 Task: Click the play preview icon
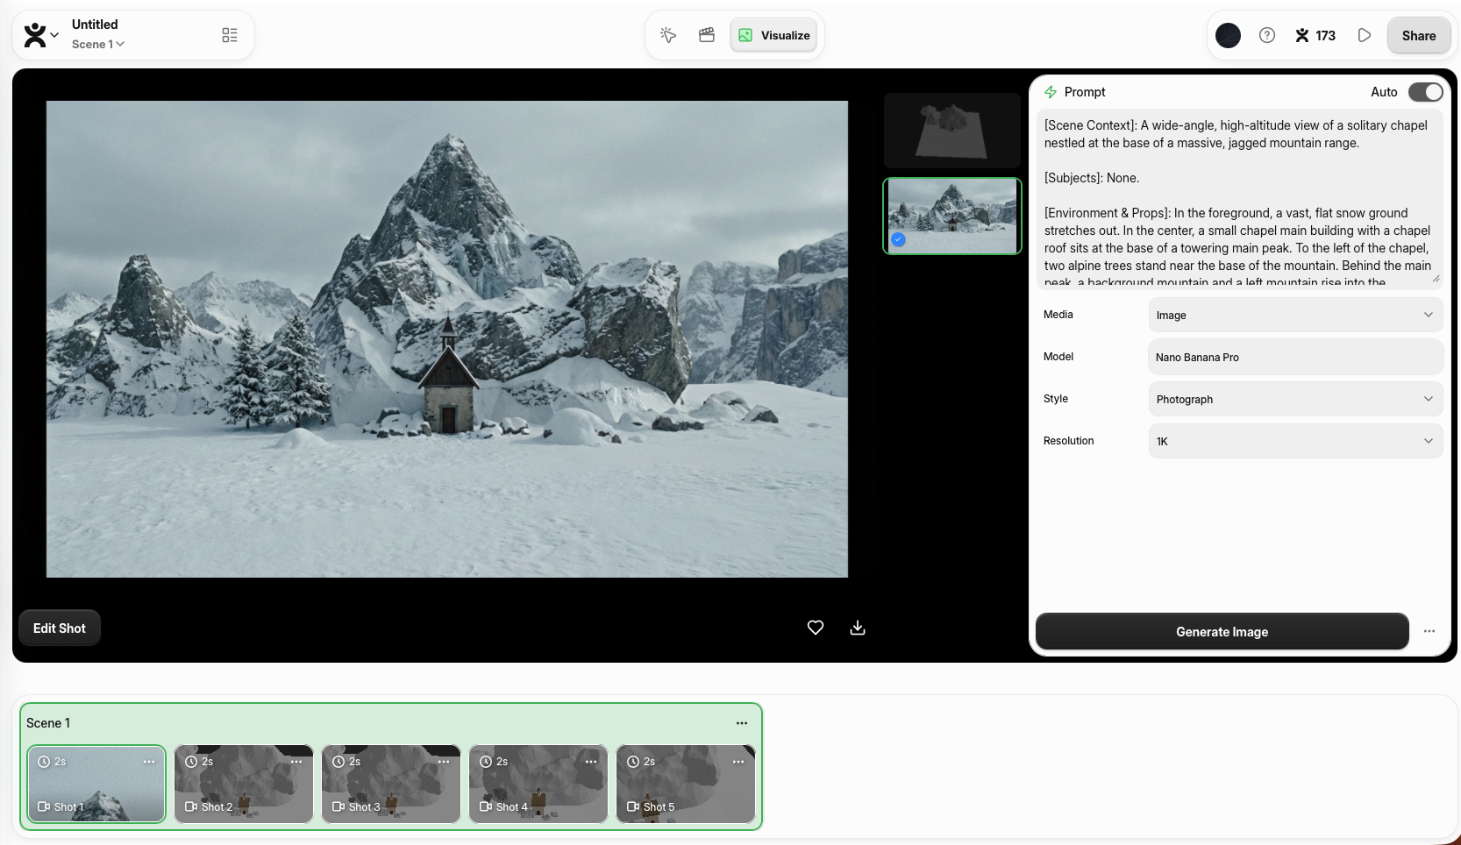(x=1364, y=35)
